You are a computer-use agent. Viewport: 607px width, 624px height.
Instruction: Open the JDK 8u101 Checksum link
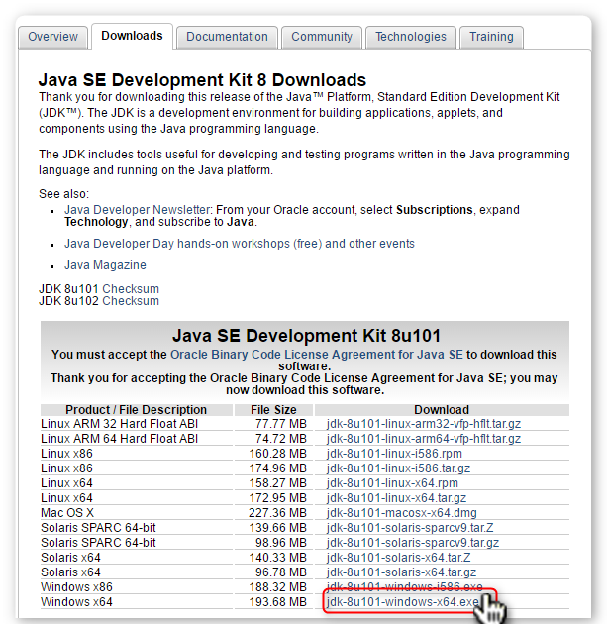[x=131, y=289]
